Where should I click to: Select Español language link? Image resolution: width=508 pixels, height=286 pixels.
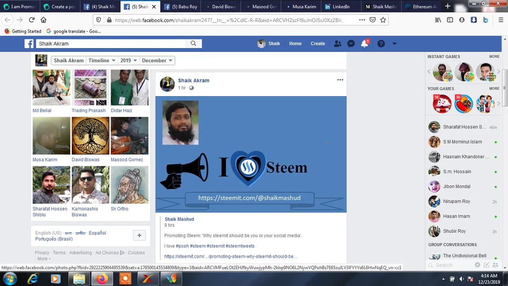tap(97, 233)
